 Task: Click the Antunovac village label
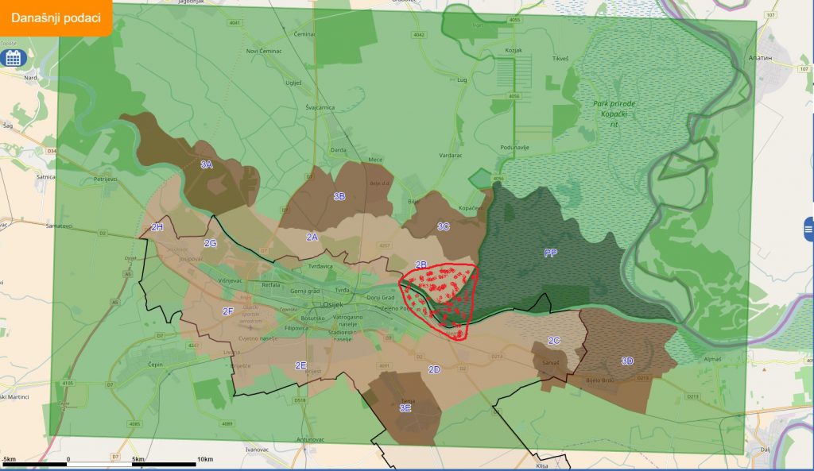[x=311, y=440]
